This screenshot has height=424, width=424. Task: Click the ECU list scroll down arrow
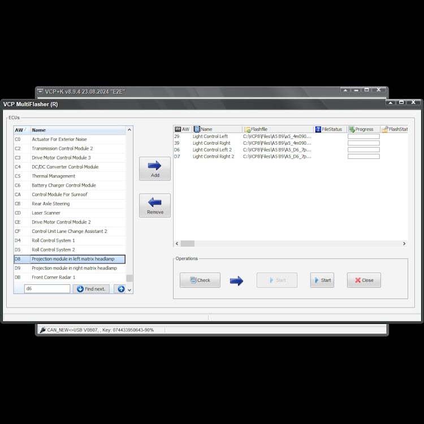coord(129,290)
